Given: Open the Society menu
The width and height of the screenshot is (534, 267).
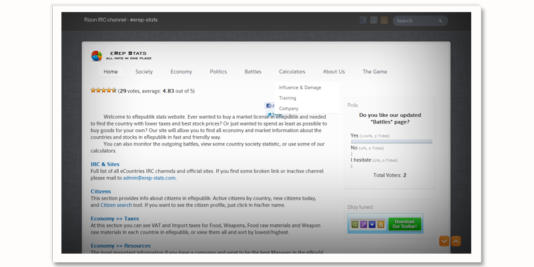Looking at the screenshot, I should [144, 71].
